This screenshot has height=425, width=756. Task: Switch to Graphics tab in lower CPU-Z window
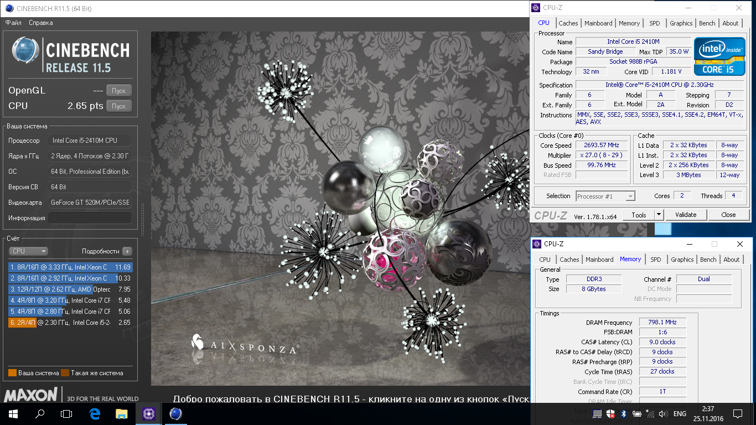tap(682, 260)
